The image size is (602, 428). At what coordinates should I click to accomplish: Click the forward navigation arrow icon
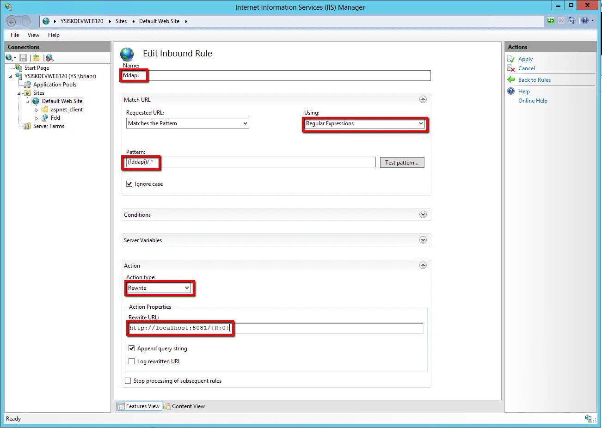tap(26, 21)
